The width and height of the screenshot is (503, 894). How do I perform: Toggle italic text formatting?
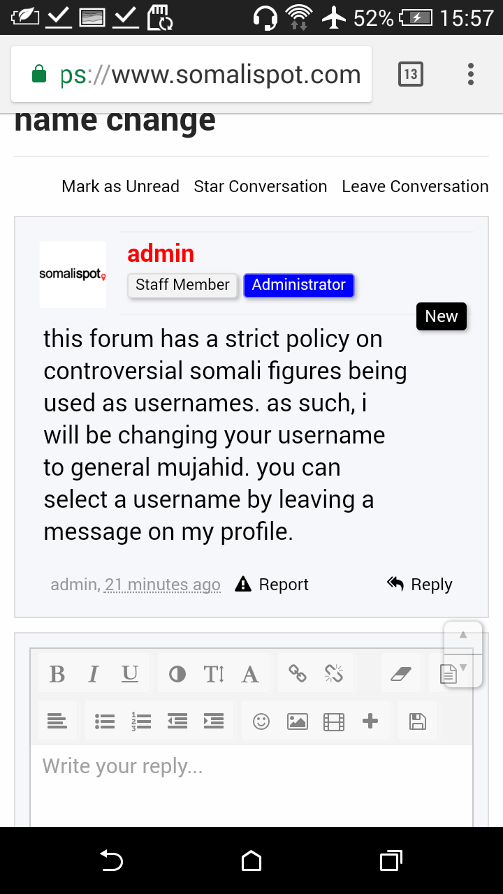point(94,674)
